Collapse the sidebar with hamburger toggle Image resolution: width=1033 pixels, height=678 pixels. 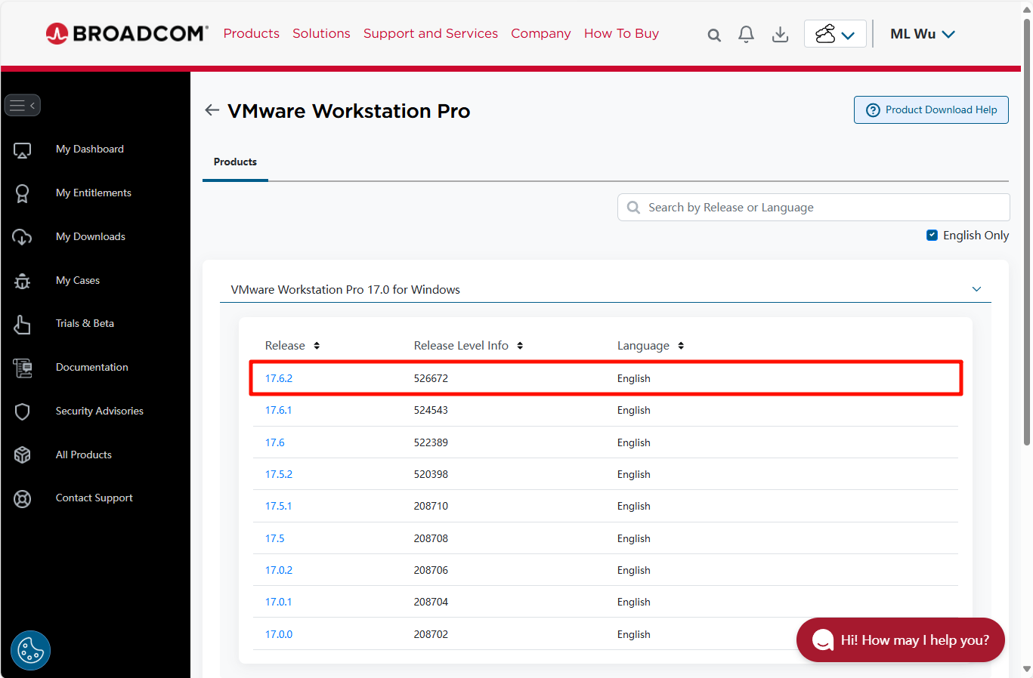click(x=22, y=106)
